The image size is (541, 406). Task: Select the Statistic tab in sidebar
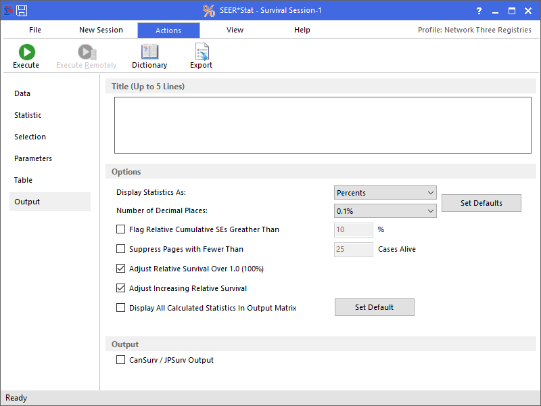28,115
